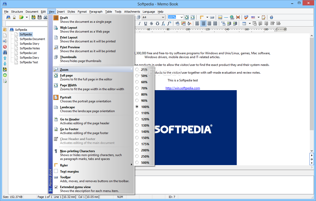Apply superscript formatting

(x=169, y=24)
